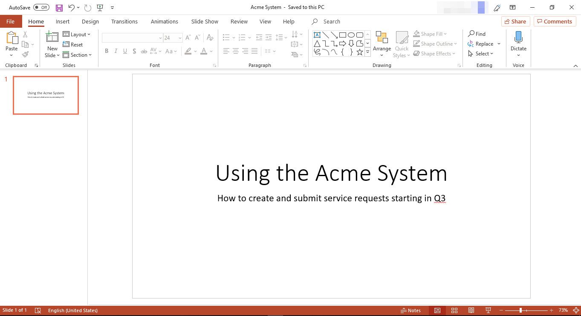The image size is (581, 316).
Task: Open Arrange button menu
Action: tap(382, 44)
